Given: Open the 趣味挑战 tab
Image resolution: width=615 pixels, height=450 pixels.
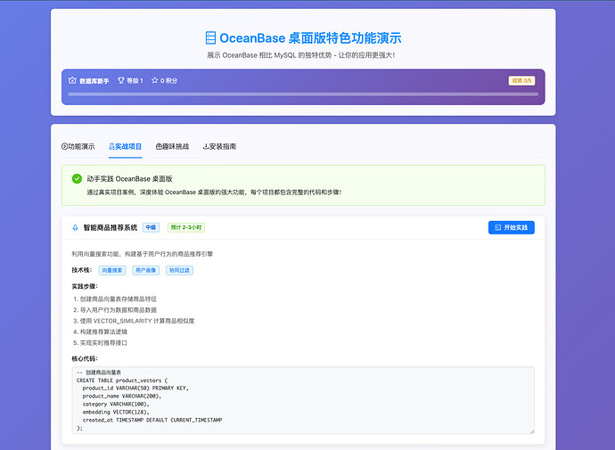Looking at the screenshot, I should click(x=172, y=147).
